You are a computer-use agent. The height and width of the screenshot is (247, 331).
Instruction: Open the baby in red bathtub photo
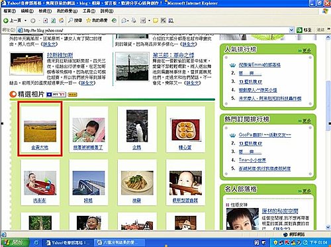[x=40, y=183]
